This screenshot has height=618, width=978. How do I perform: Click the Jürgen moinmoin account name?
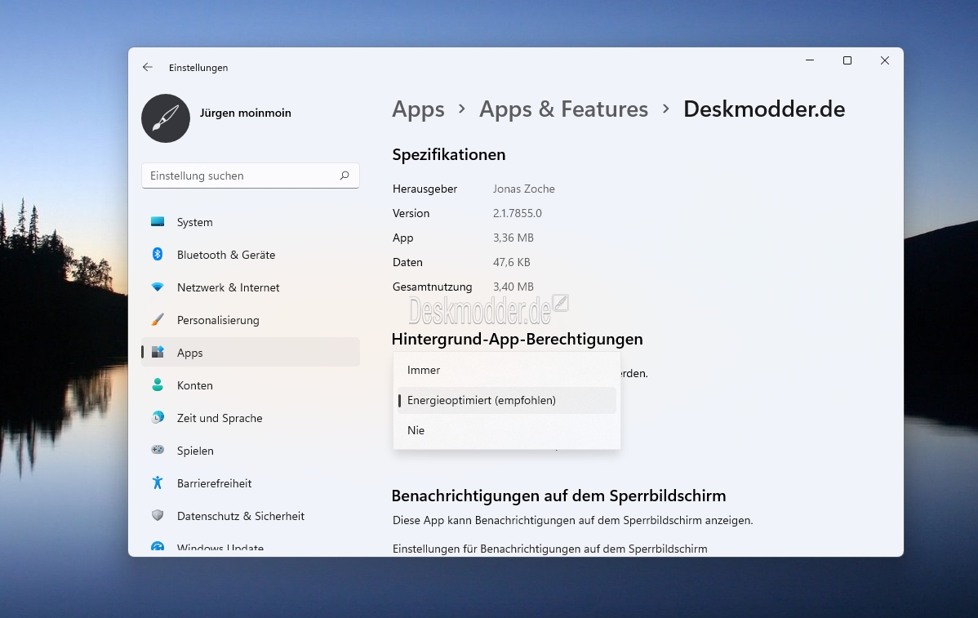click(245, 113)
